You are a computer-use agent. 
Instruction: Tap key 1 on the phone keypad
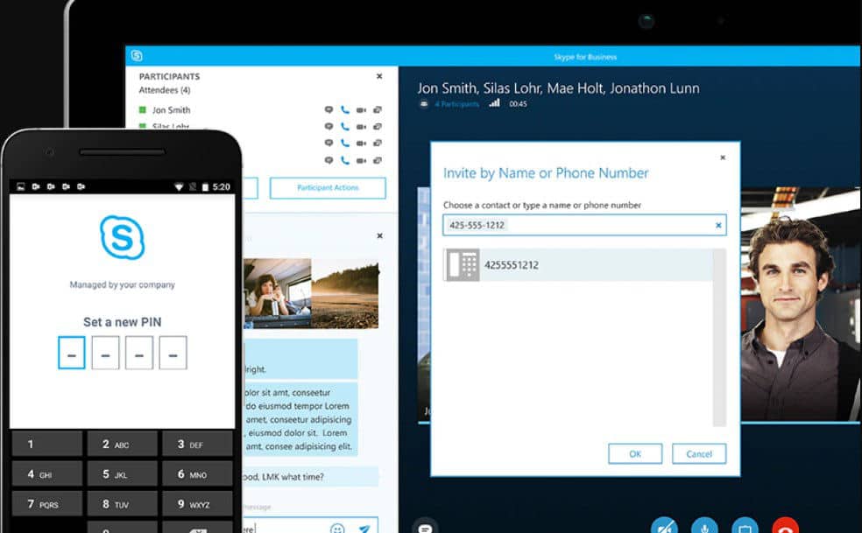coord(47,444)
